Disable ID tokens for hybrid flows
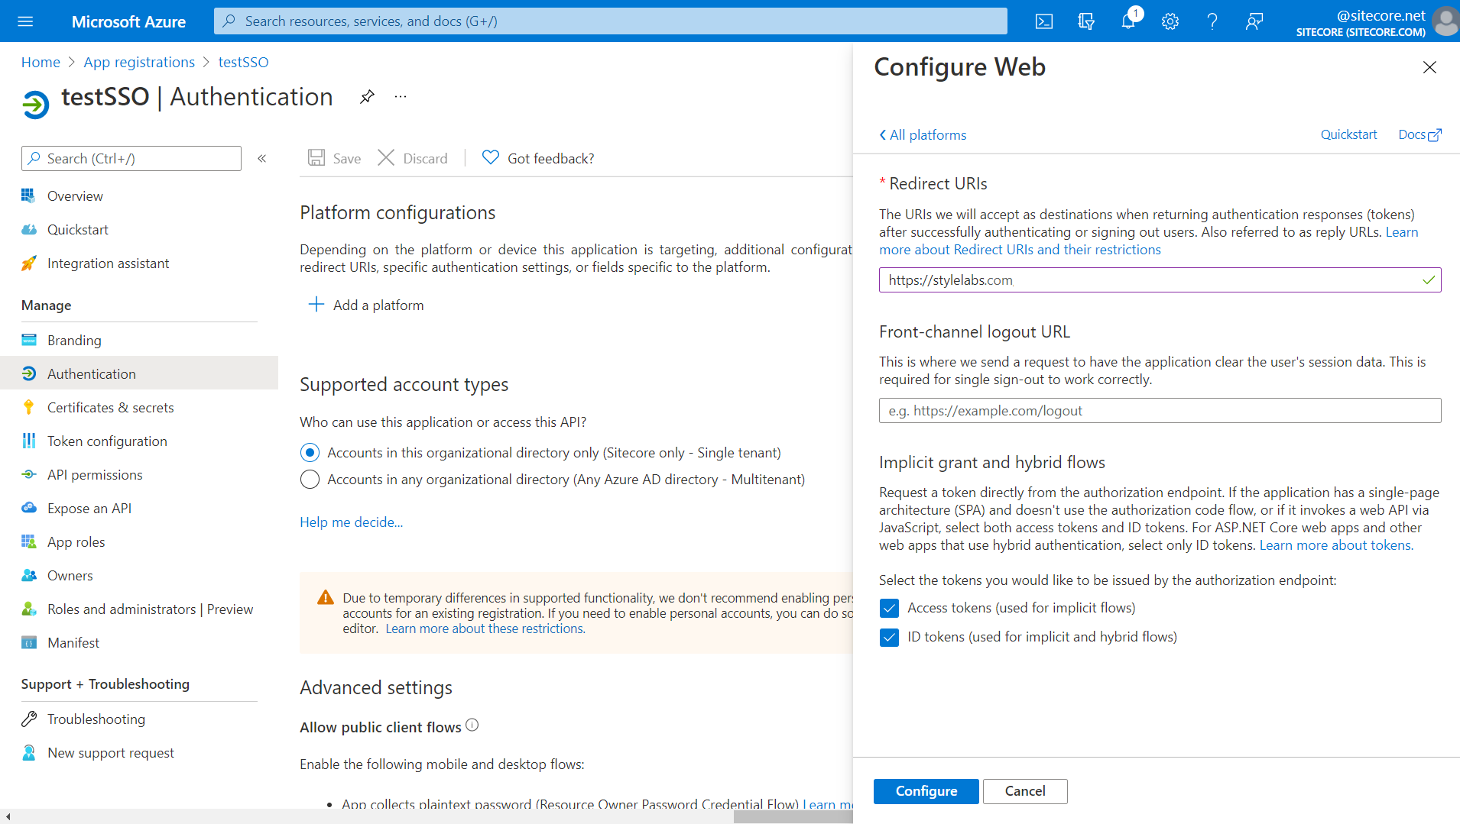This screenshot has height=824, width=1460. point(889,637)
